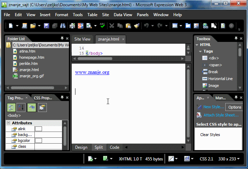The height and width of the screenshot is (169, 248).
Task: Toggle show set properties on top
Action: (32, 108)
